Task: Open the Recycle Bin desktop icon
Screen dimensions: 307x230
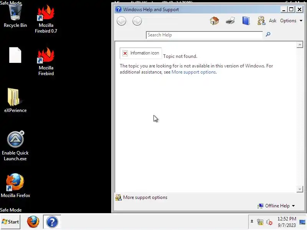Action: 15,16
